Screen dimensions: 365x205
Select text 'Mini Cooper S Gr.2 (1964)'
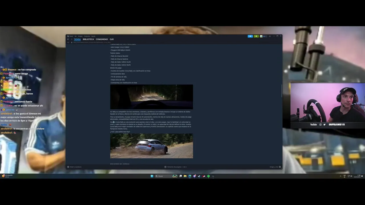[120, 47]
